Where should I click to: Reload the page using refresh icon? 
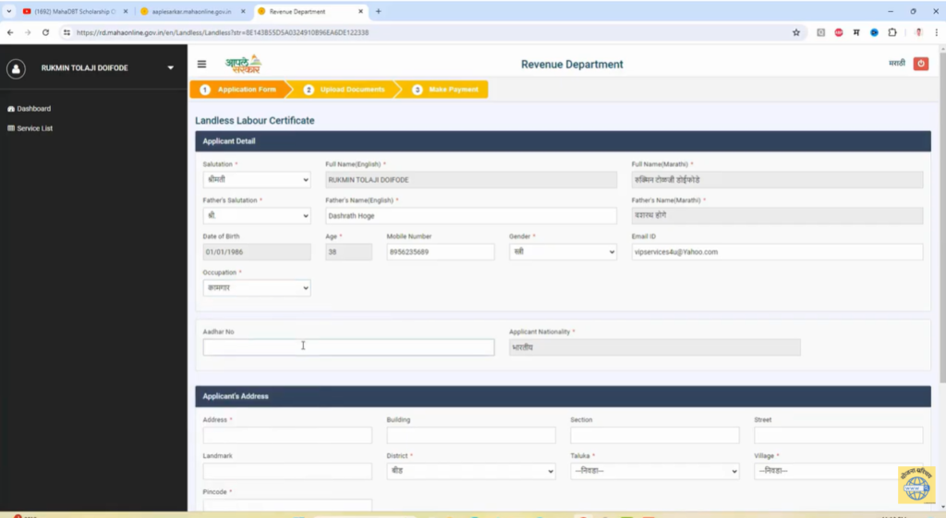[45, 32]
